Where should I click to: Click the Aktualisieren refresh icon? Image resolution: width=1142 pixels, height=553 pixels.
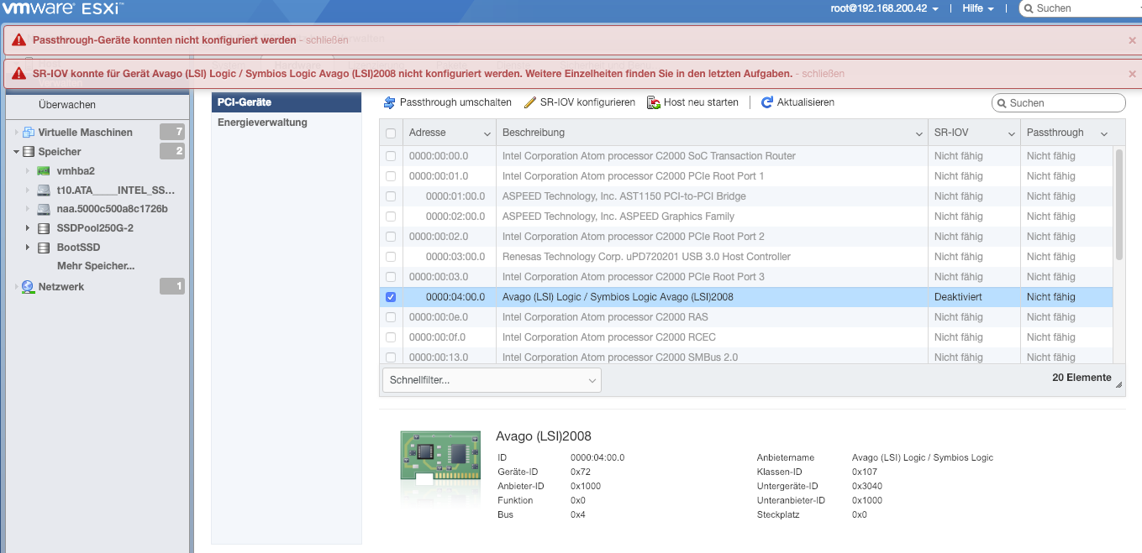(x=766, y=102)
